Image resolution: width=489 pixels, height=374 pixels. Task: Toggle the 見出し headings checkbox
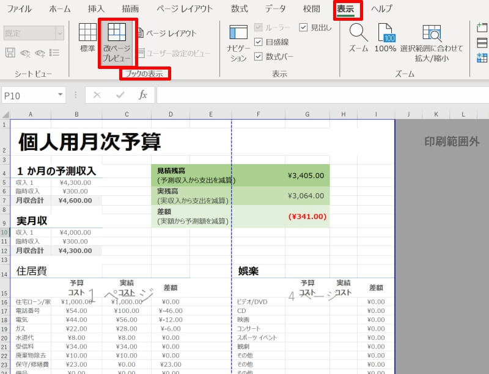[x=304, y=27]
